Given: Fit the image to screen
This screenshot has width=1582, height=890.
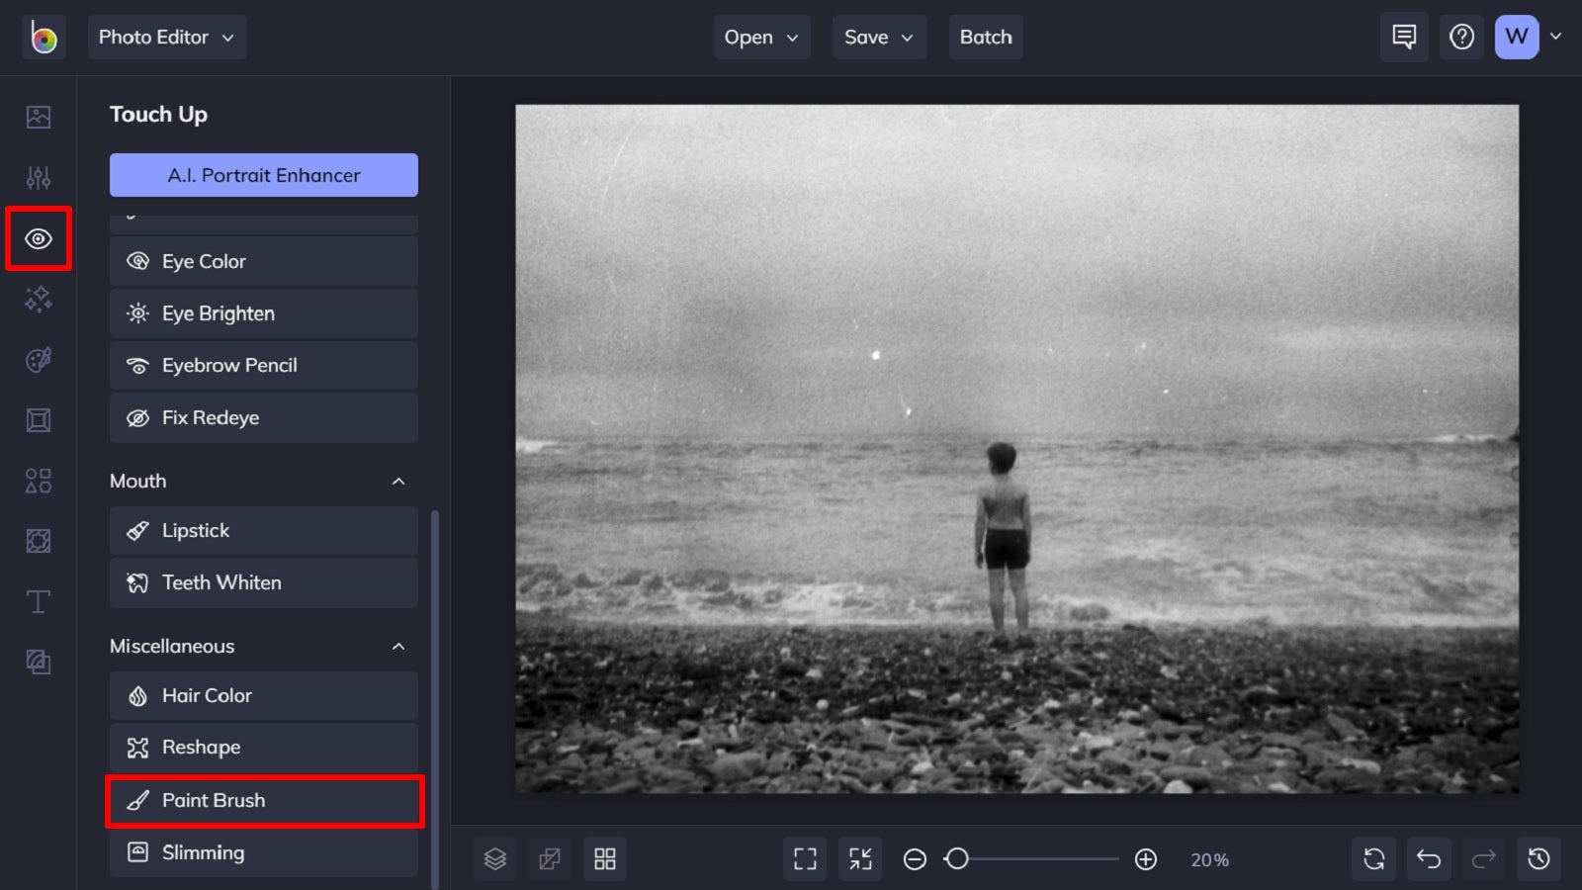Looking at the screenshot, I should coord(804,858).
